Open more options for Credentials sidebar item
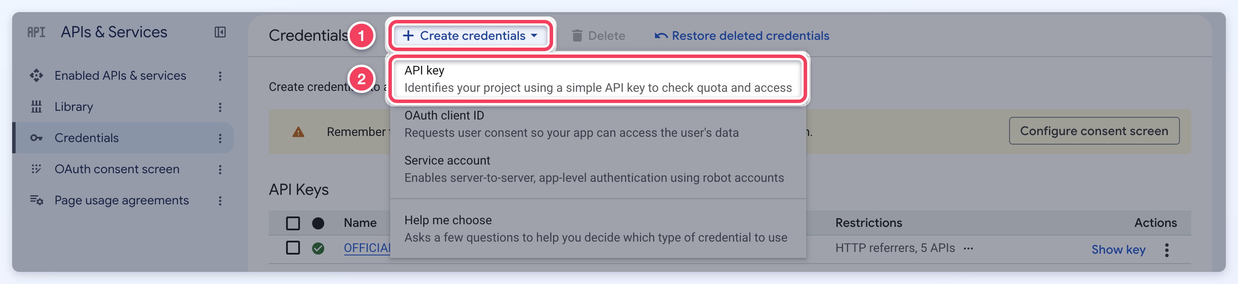This screenshot has width=1238, height=284. coord(220,138)
